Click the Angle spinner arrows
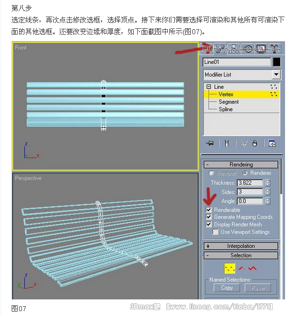287x315 pixels. click(x=267, y=201)
